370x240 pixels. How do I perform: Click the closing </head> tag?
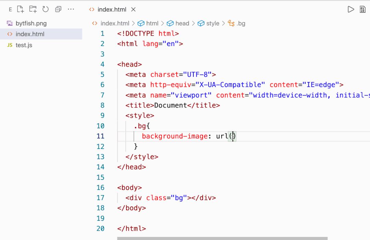[x=132, y=167]
